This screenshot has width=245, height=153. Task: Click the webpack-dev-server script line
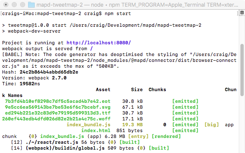click(x=31, y=31)
